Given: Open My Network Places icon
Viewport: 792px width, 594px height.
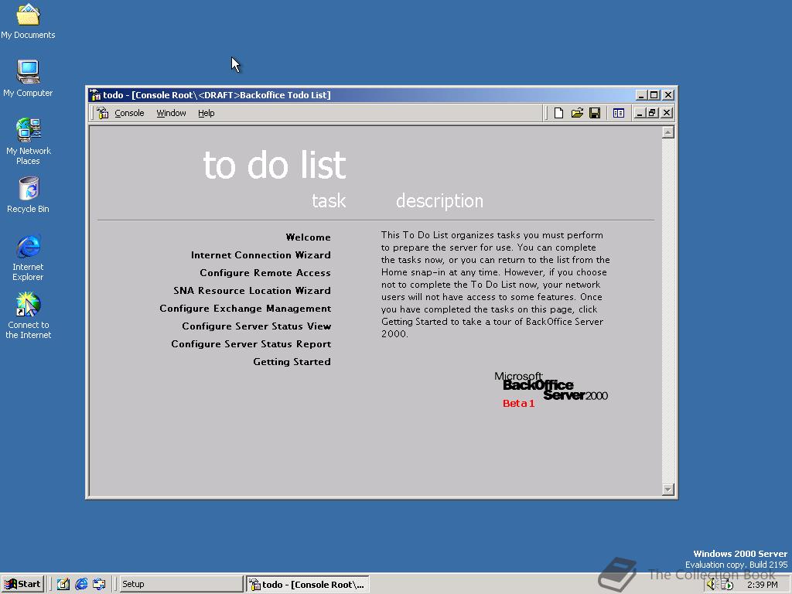Looking at the screenshot, I should [x=28, y=141].
